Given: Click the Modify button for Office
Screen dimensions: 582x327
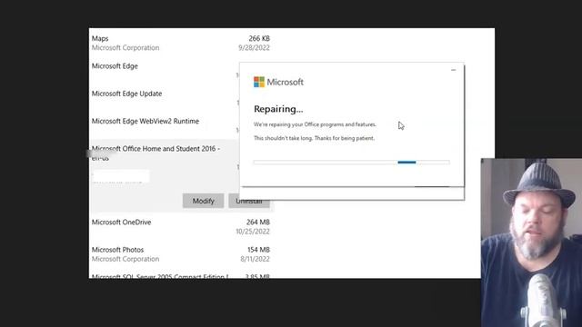Looking at the screenshot, I should pyautogui.click(x=203, y=201).
